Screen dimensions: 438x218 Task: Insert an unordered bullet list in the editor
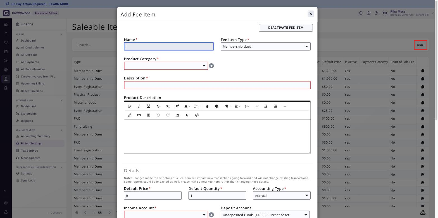click(x=257, y=106)
